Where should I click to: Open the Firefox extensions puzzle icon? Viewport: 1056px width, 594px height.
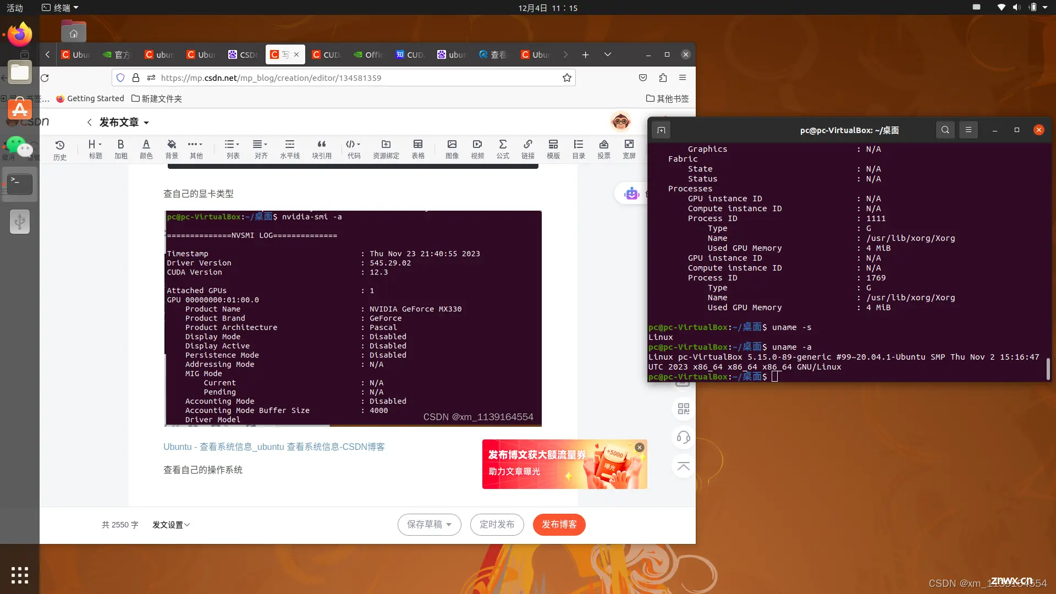pyautogui.click(x=663, y=78)
